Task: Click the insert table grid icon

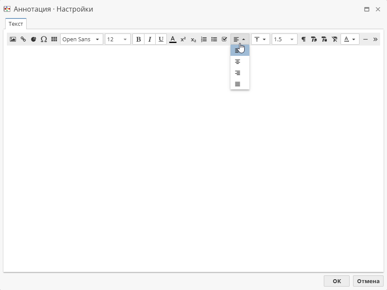Action: [x=54, y=39]
